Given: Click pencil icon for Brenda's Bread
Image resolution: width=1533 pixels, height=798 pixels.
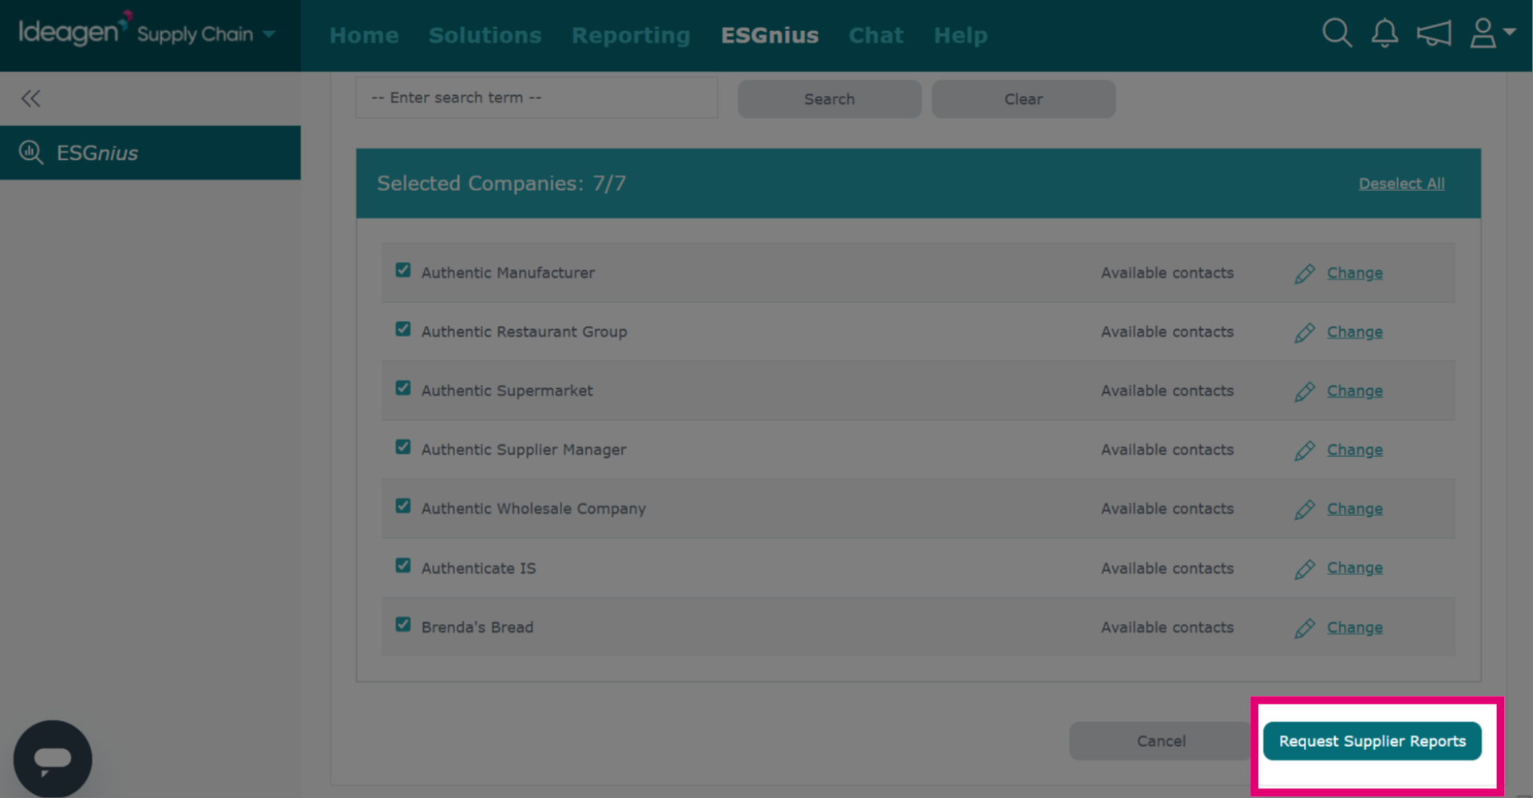Looking at the screenshot, I should 1305,629.
